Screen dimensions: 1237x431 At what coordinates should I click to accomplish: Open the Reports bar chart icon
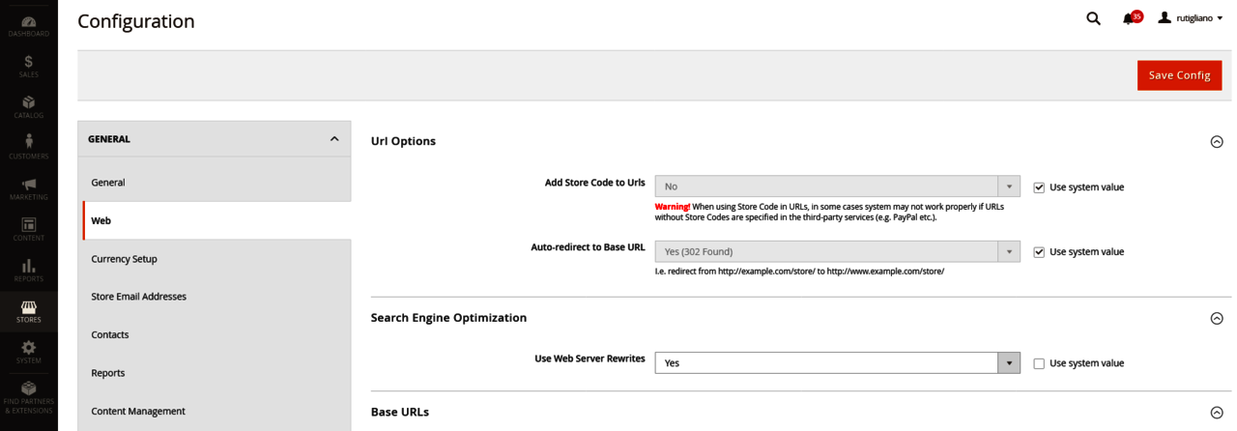pyautogui.click(x=28, y=270)
